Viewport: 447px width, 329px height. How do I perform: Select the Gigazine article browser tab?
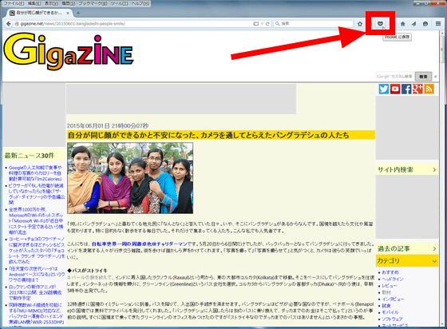40,13
